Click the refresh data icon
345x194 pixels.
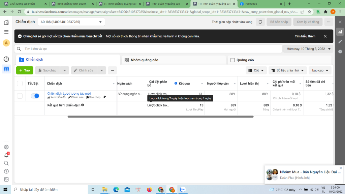[260, 22]
